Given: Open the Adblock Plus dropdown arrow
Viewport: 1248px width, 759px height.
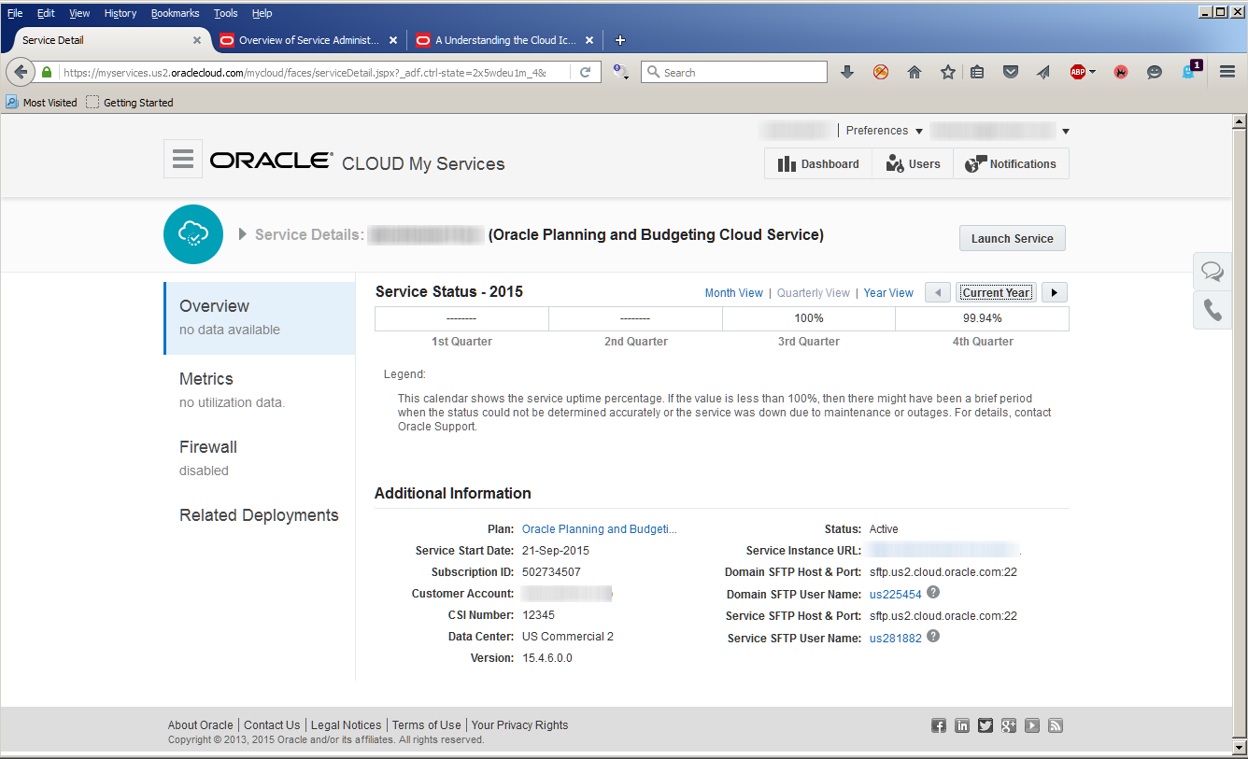Looking at the screenshot, I should click(1092, 72).
